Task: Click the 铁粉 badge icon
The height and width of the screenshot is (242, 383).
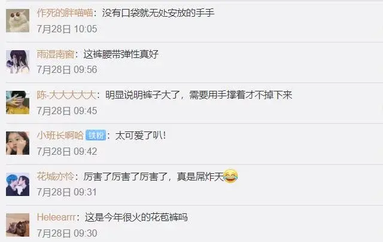Action: coord(96,135)
